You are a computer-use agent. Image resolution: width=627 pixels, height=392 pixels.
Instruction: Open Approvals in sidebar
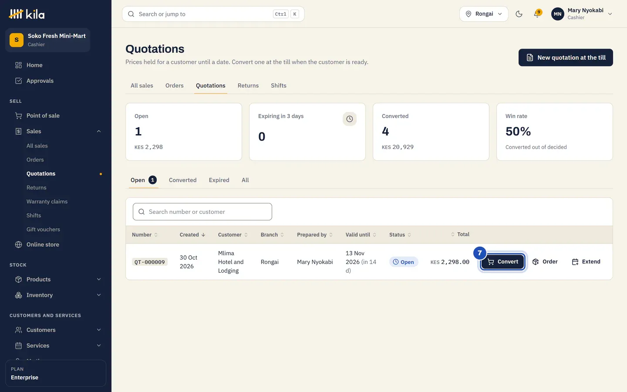56,81
